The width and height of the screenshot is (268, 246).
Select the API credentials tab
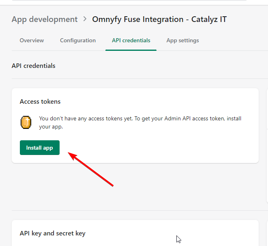click(131, 40)
